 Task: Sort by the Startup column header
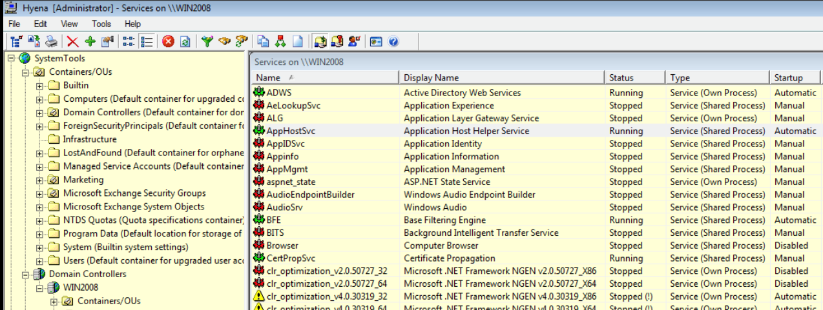point(796,77)
